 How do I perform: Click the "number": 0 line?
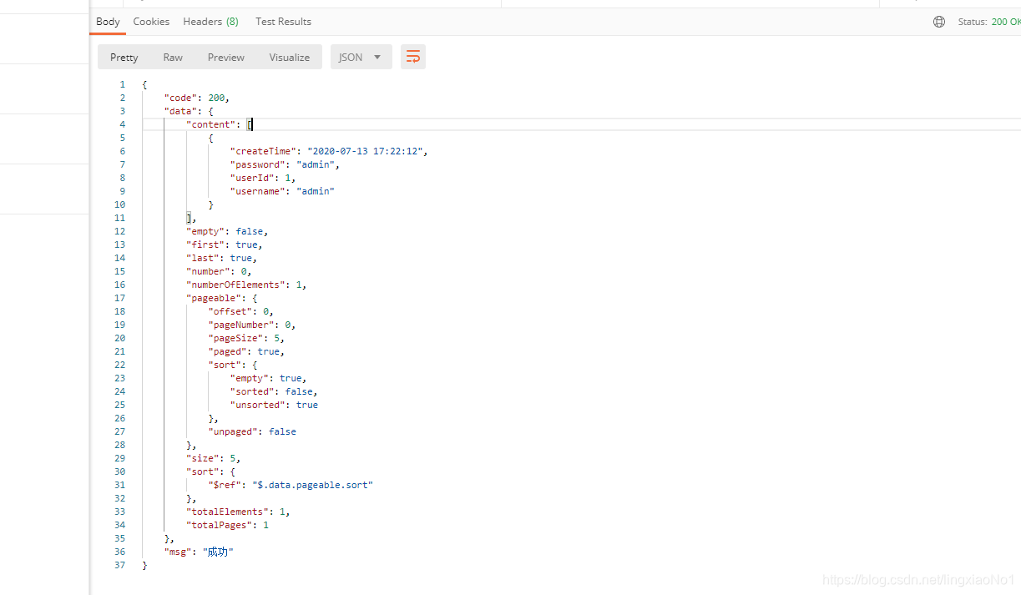click(x=219, y=271)
